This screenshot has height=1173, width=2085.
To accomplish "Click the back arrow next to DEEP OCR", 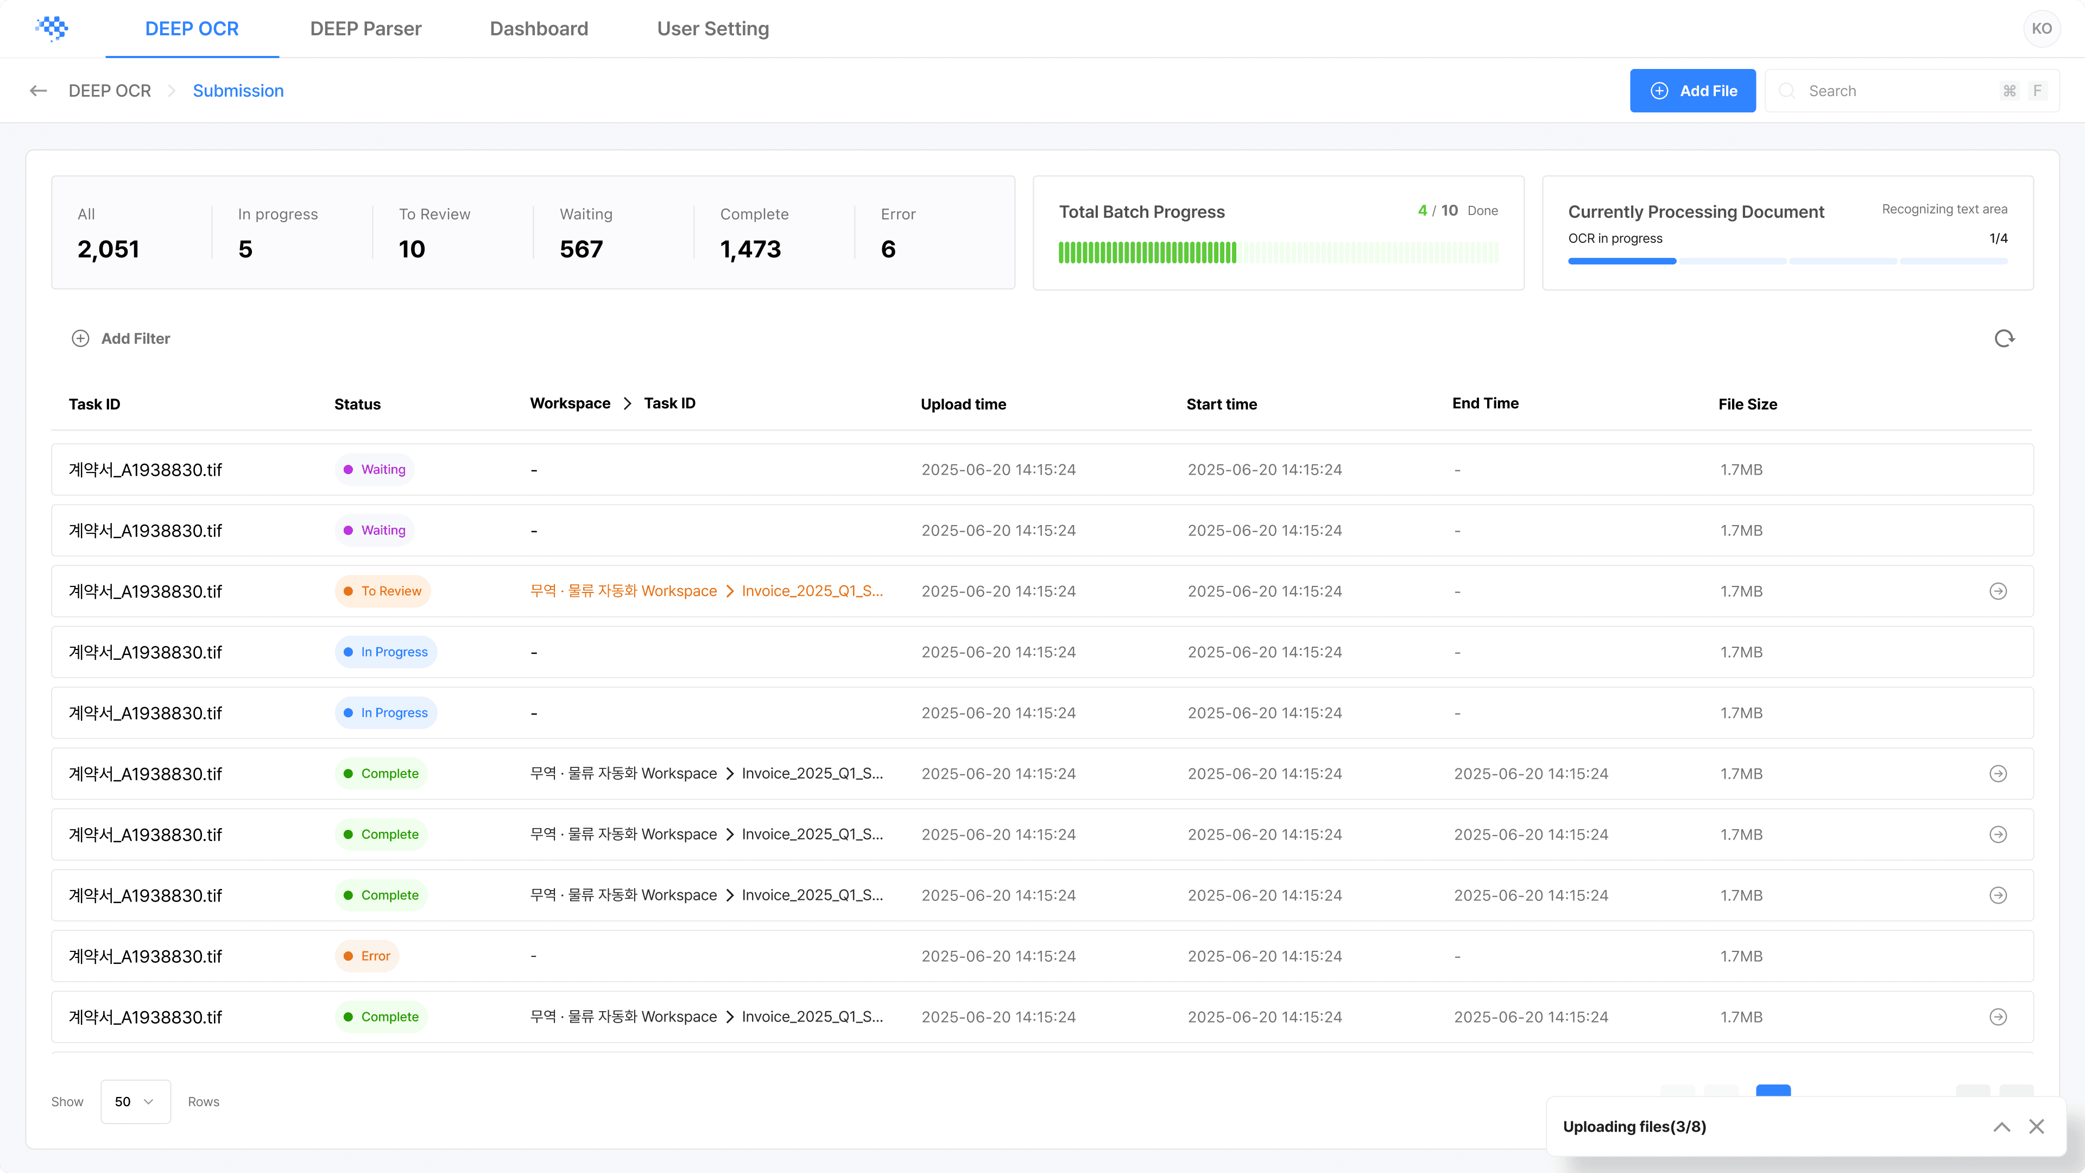I will tap(38, 90).
